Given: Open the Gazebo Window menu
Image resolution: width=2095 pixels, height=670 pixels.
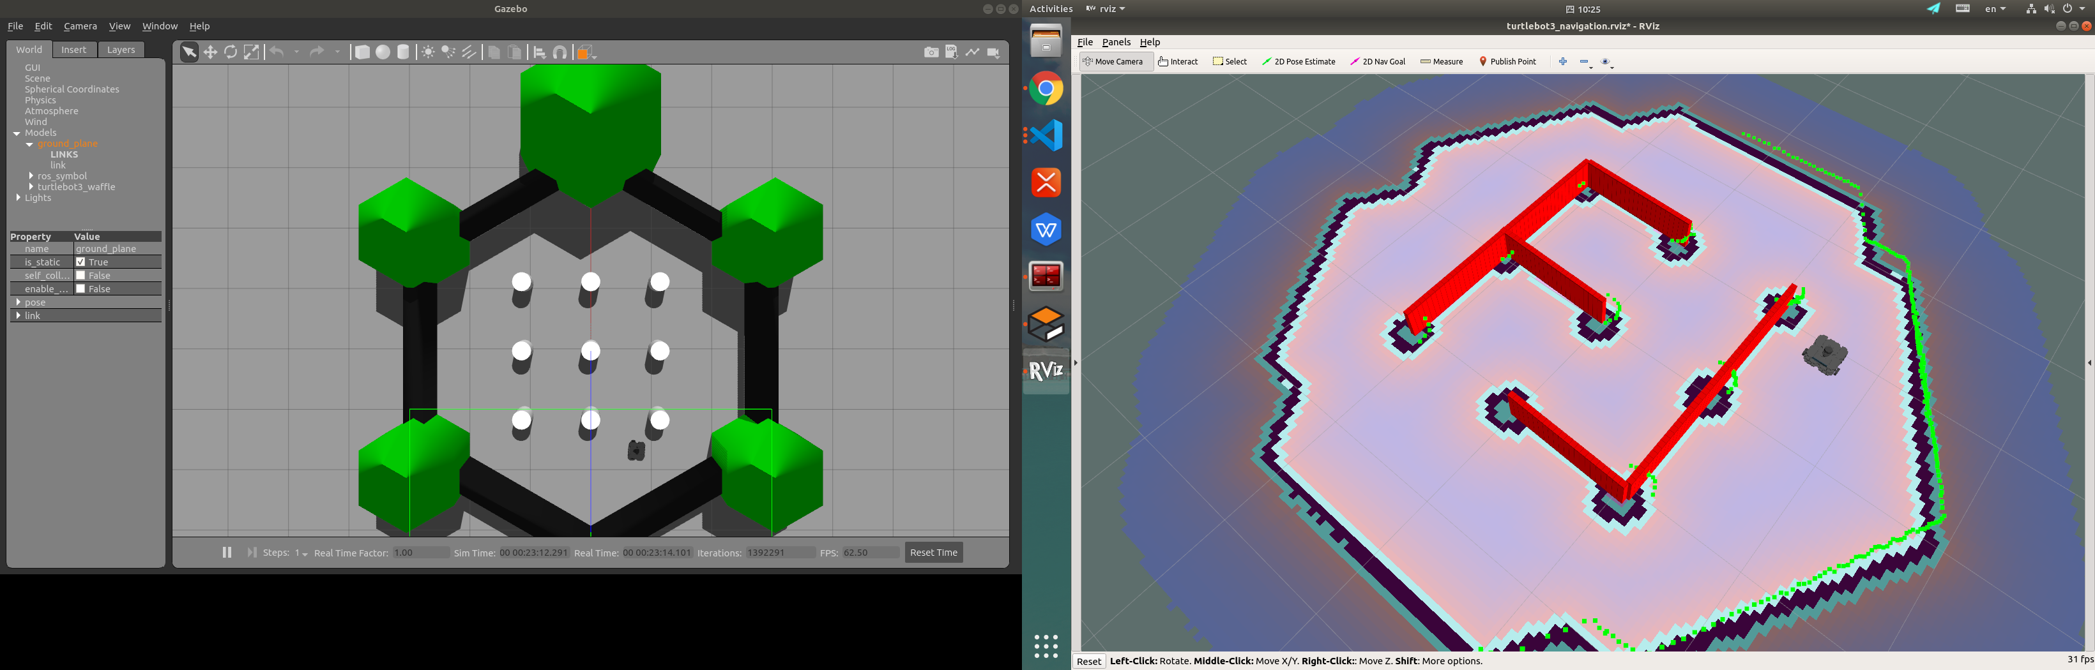Looking at the screenshot, I should (160, 26).
